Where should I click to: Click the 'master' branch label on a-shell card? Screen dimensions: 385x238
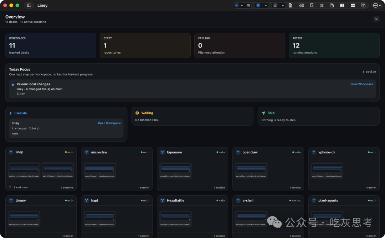pos(296,201)
